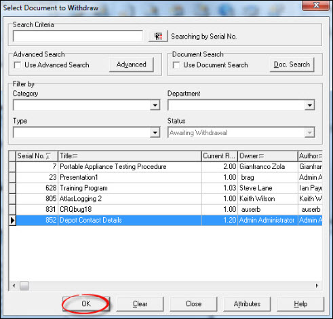Focus the Search Criteria text field
Viewport: 333px width, 319px height.
point(78,36)
